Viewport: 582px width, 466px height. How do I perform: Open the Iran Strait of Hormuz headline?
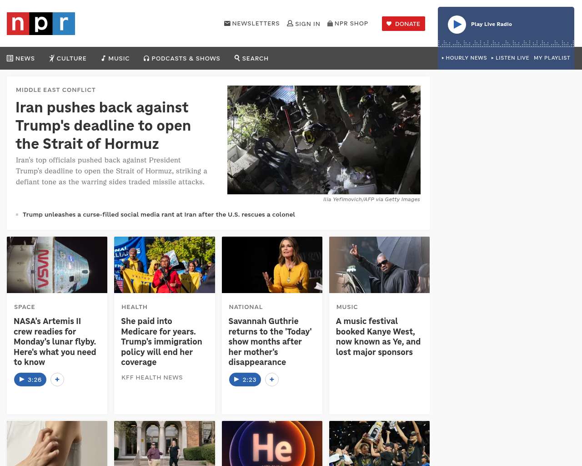tap(103, 126)
